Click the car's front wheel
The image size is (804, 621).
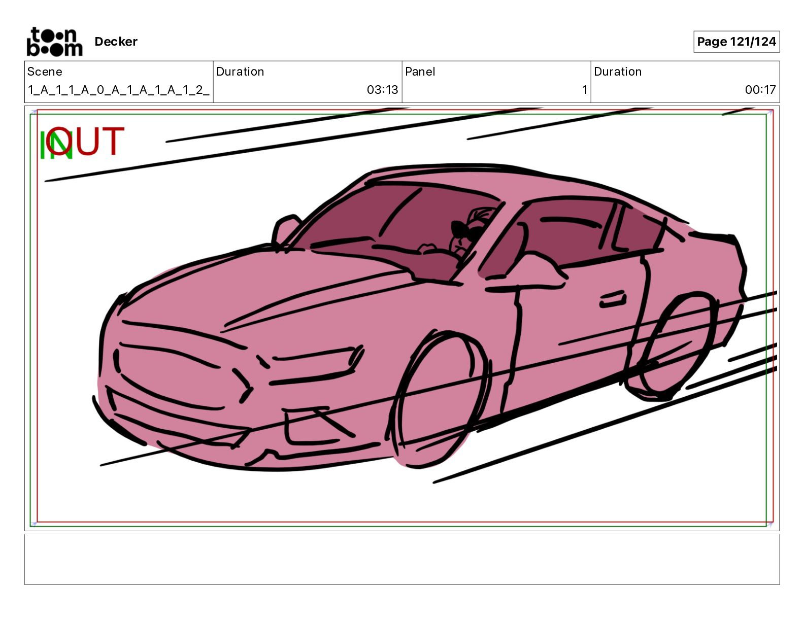441,399
